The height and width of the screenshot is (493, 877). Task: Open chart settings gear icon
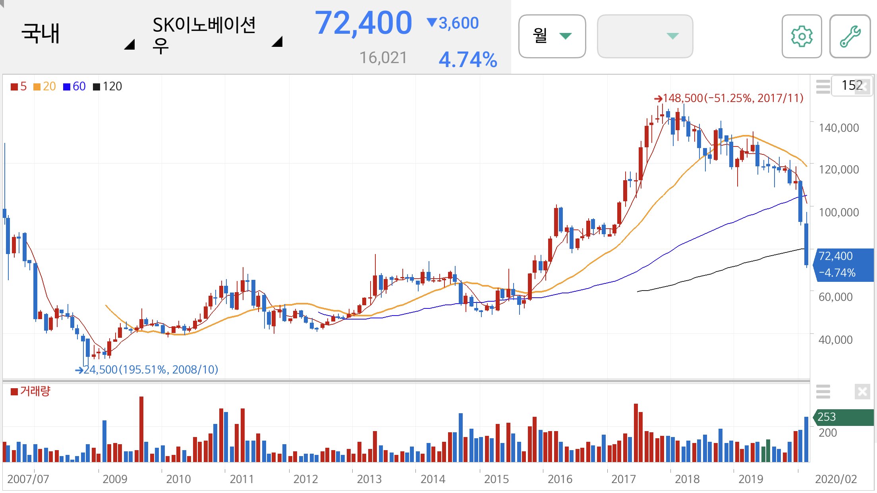(x=802, y=36)
